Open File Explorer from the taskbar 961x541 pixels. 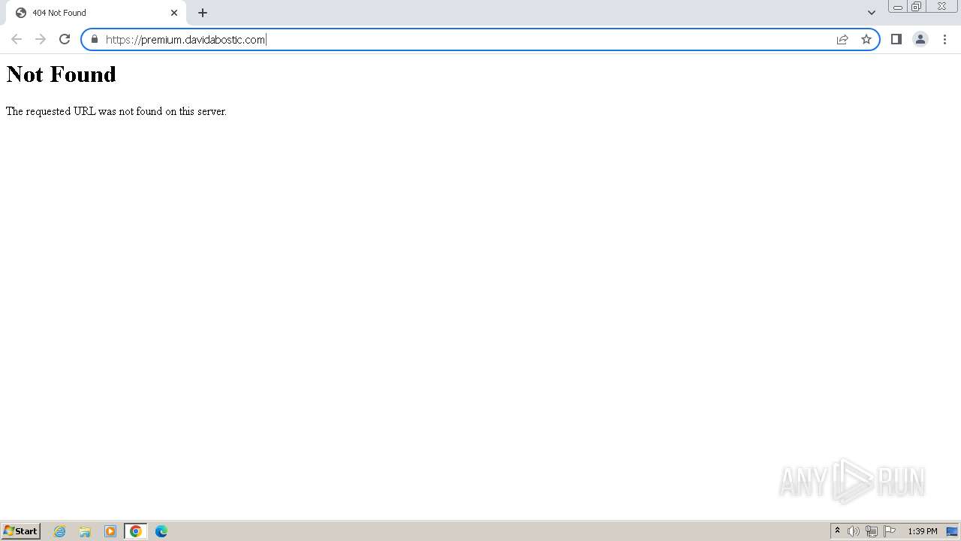(85, 531)
